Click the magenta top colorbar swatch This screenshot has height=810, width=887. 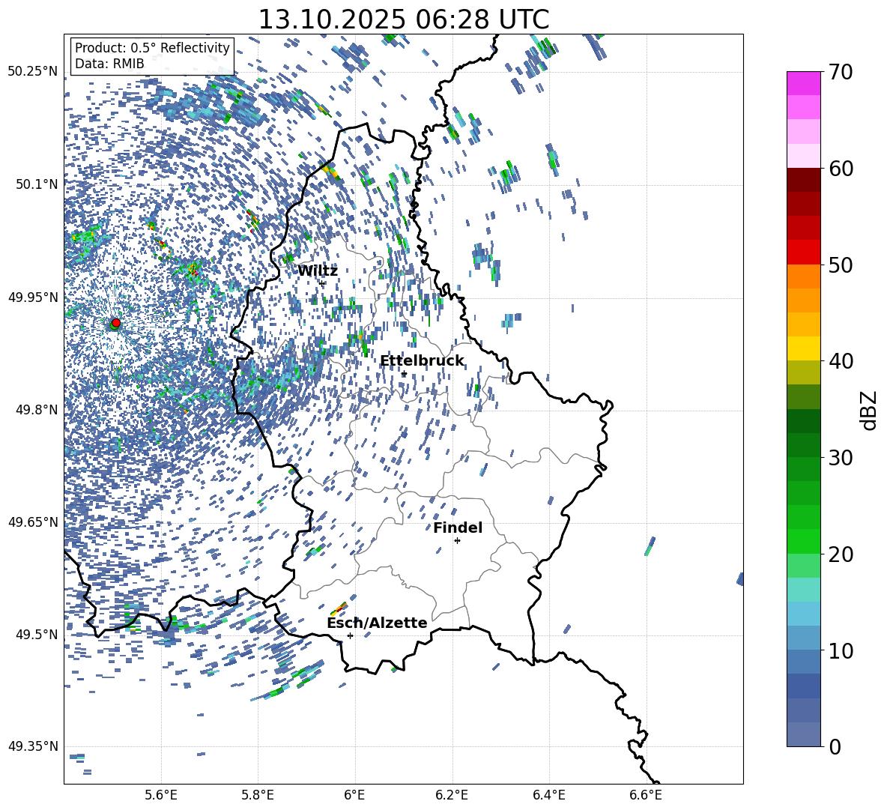coord(803,84)
